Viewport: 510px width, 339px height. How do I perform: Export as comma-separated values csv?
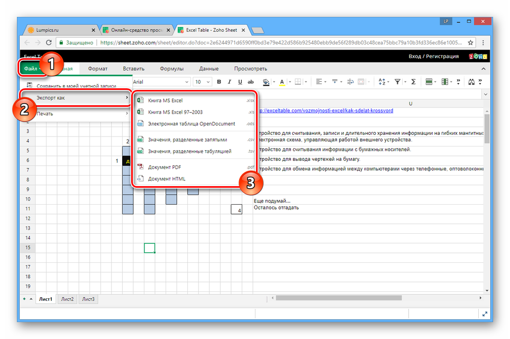[195, 140]
